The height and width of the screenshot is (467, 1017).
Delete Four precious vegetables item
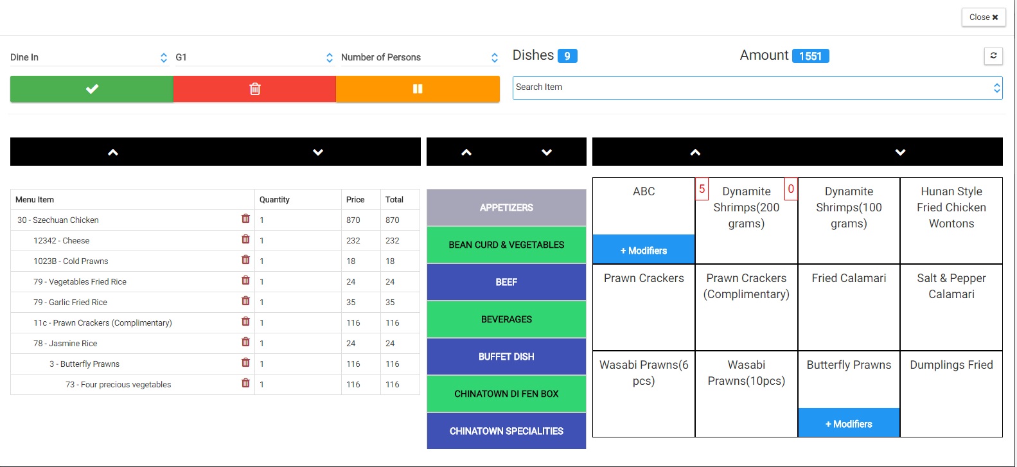pos(245,383)
